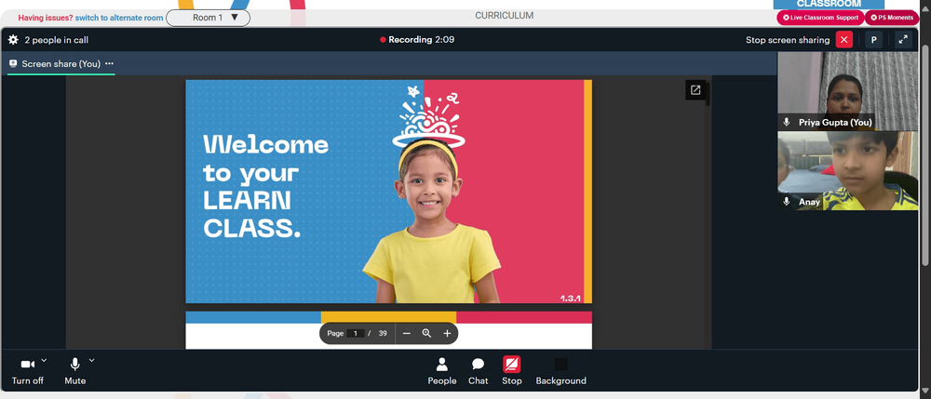Expand camera options chevron

[44, 360]
